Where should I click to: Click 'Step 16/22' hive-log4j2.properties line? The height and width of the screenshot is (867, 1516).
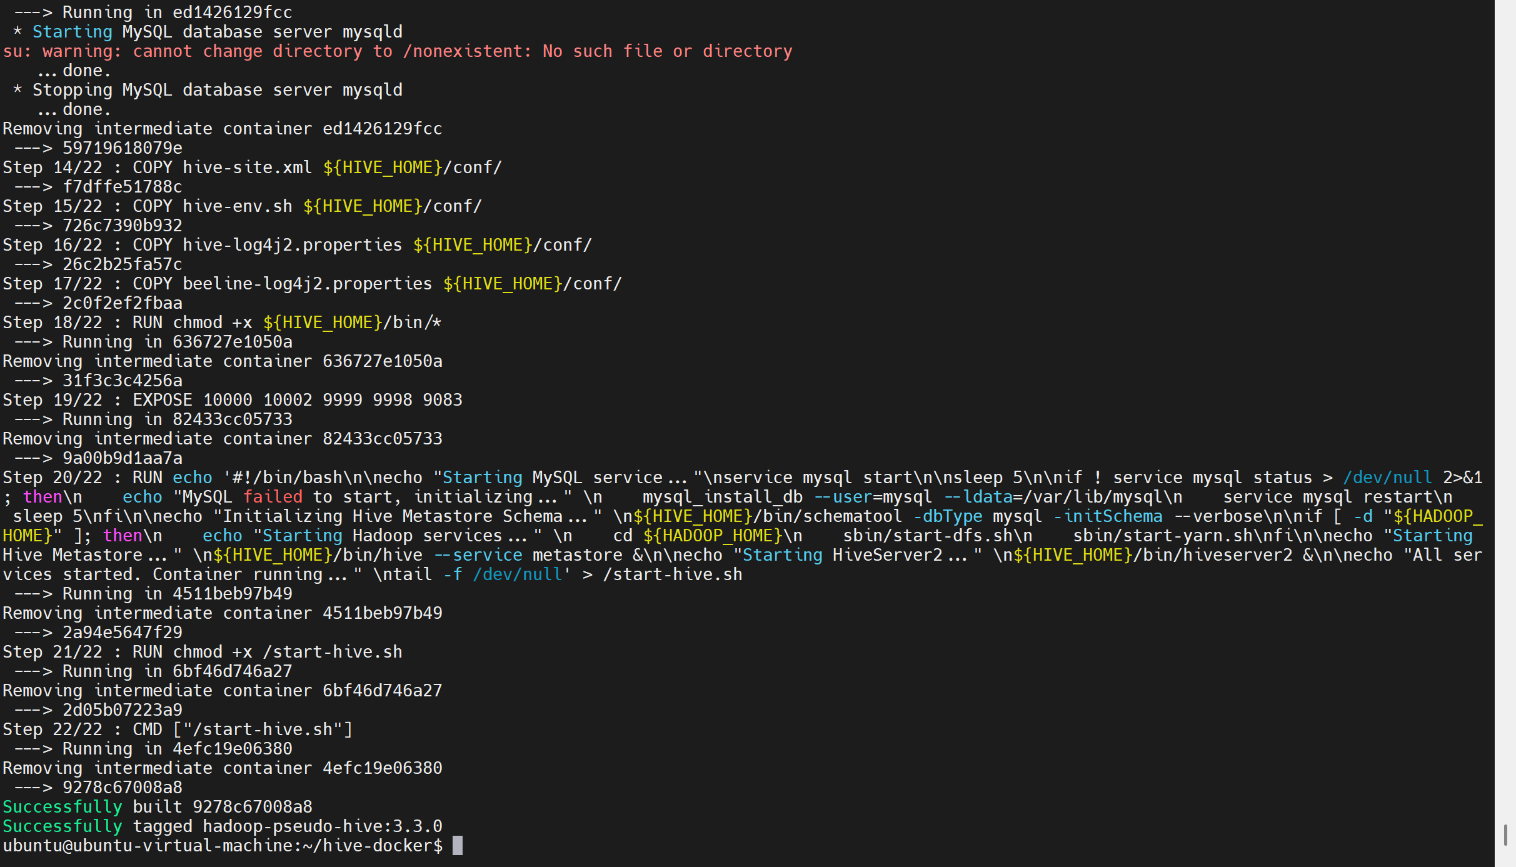297,245
